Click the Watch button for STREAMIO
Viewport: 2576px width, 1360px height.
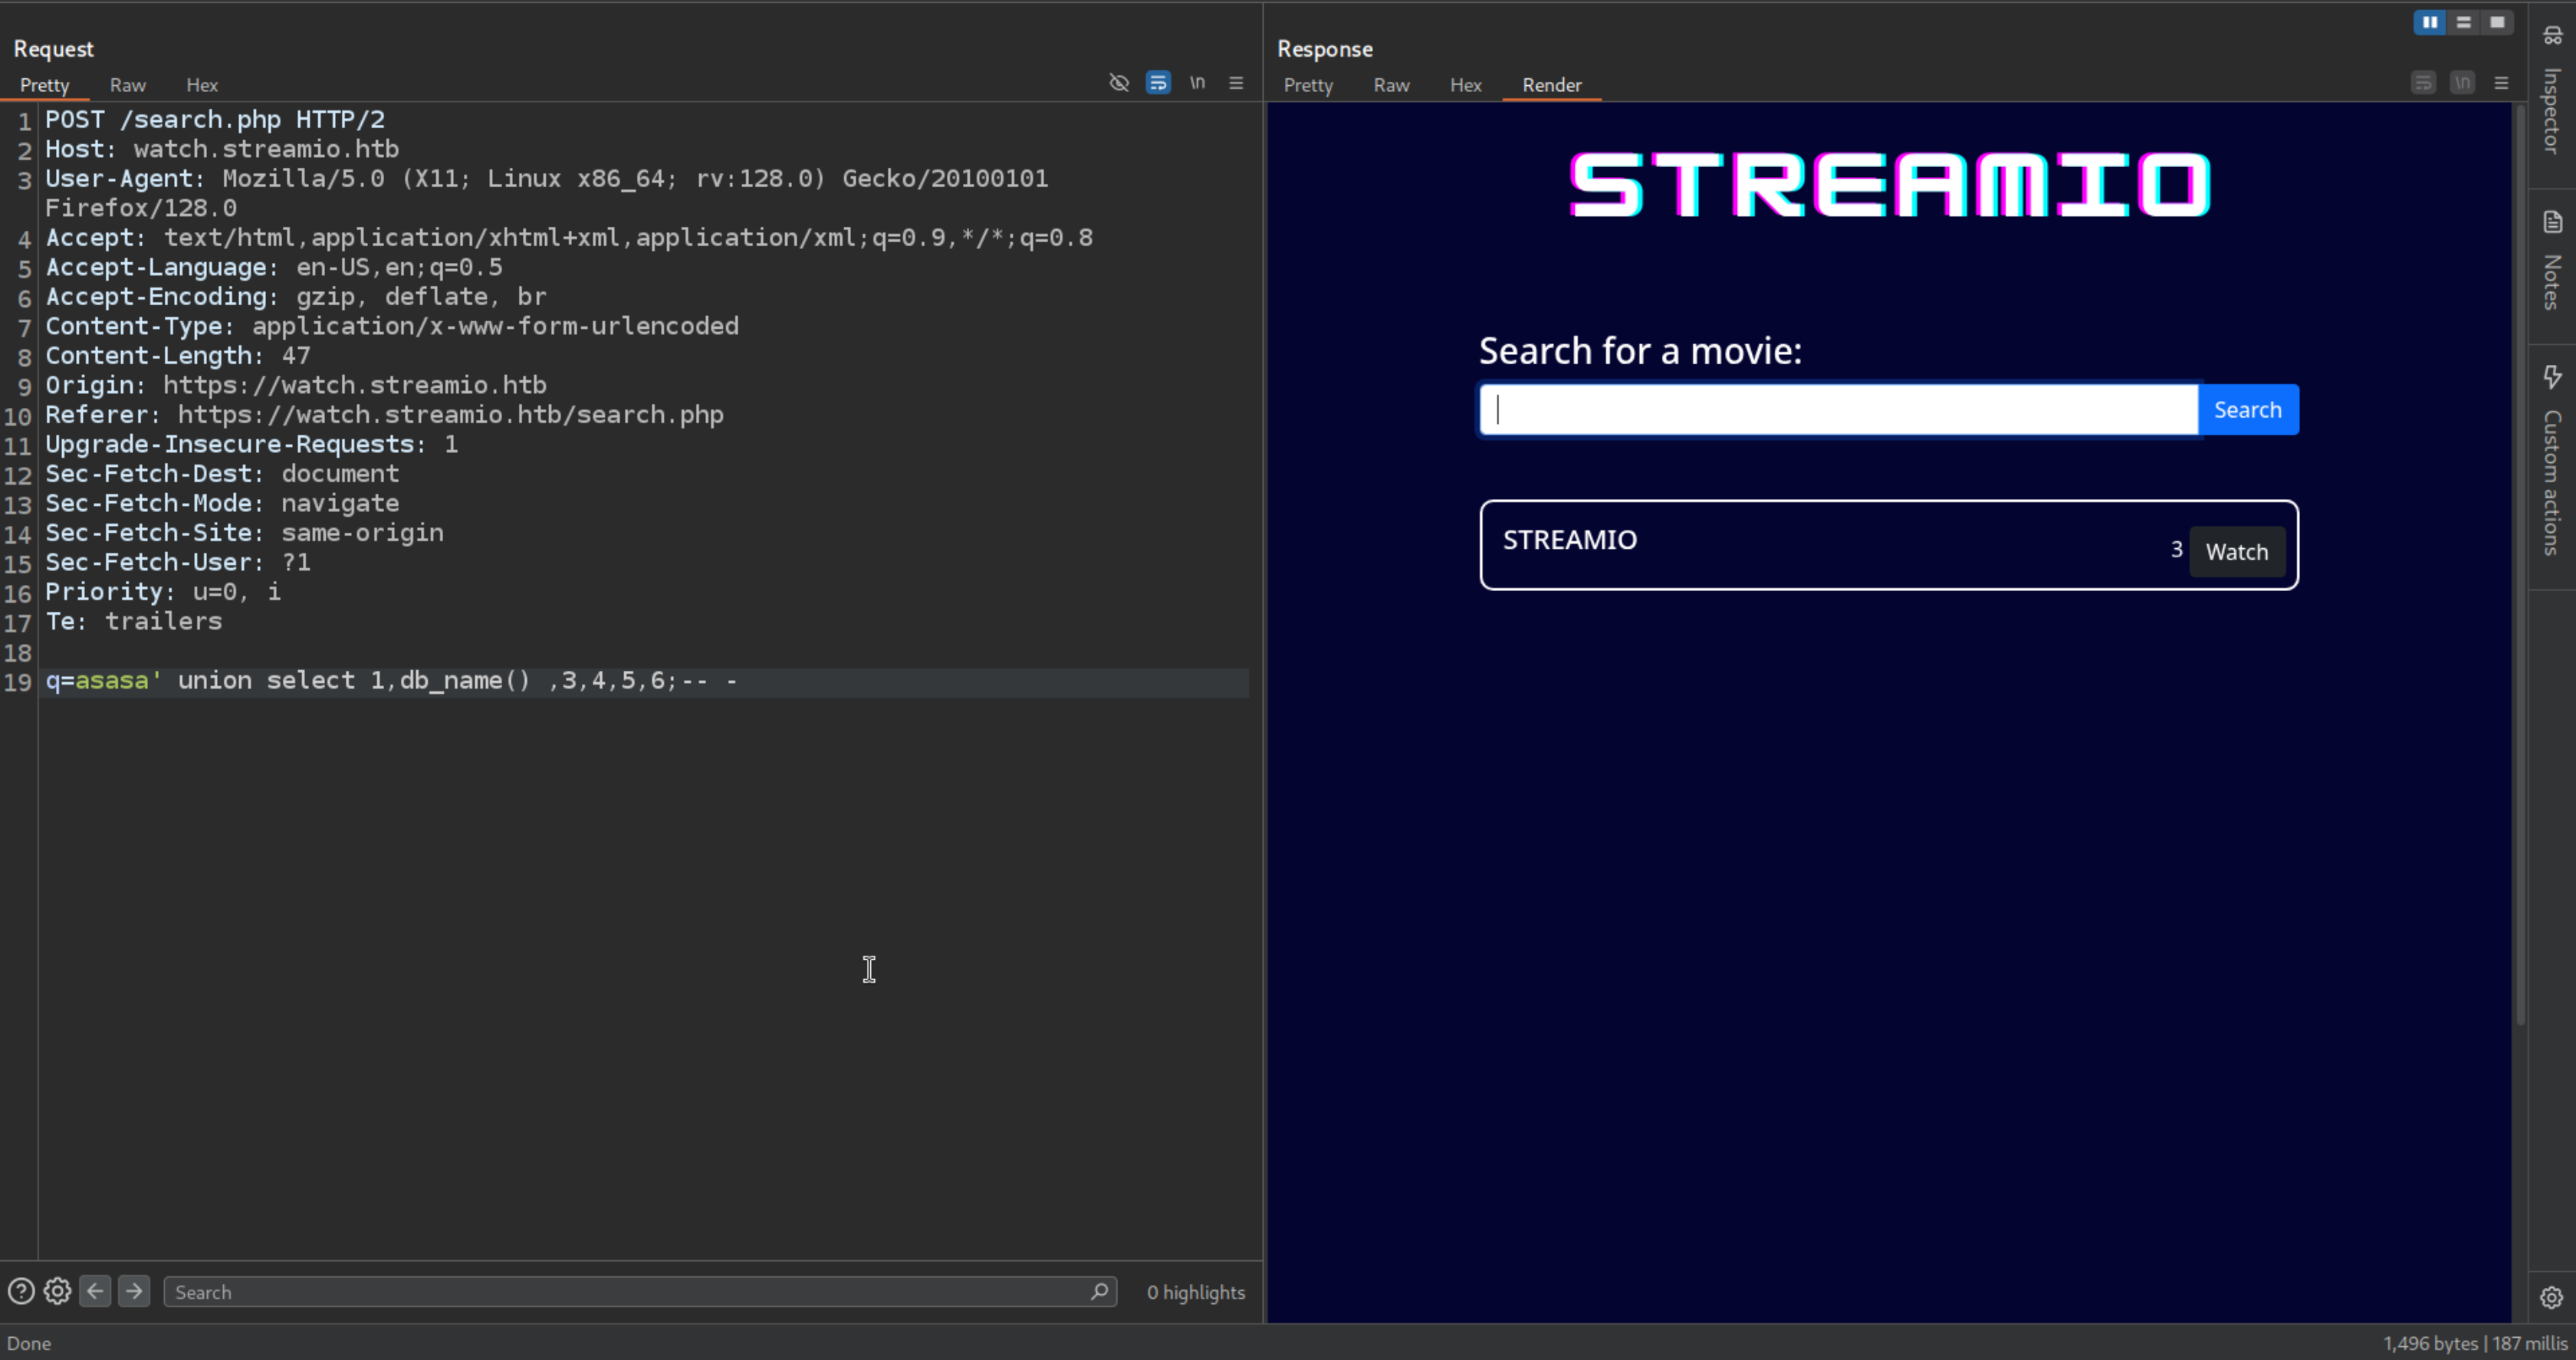(x=2236, y=552)
